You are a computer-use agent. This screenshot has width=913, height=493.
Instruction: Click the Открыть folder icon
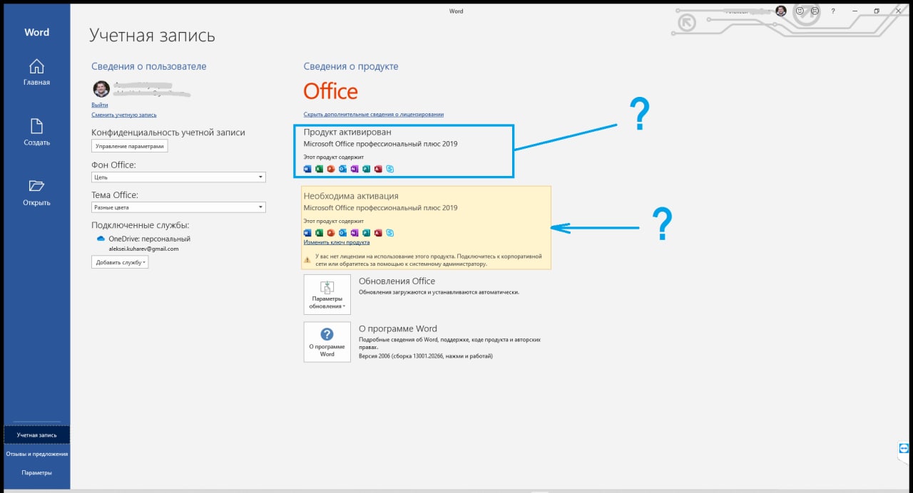(x=36, y=186)
